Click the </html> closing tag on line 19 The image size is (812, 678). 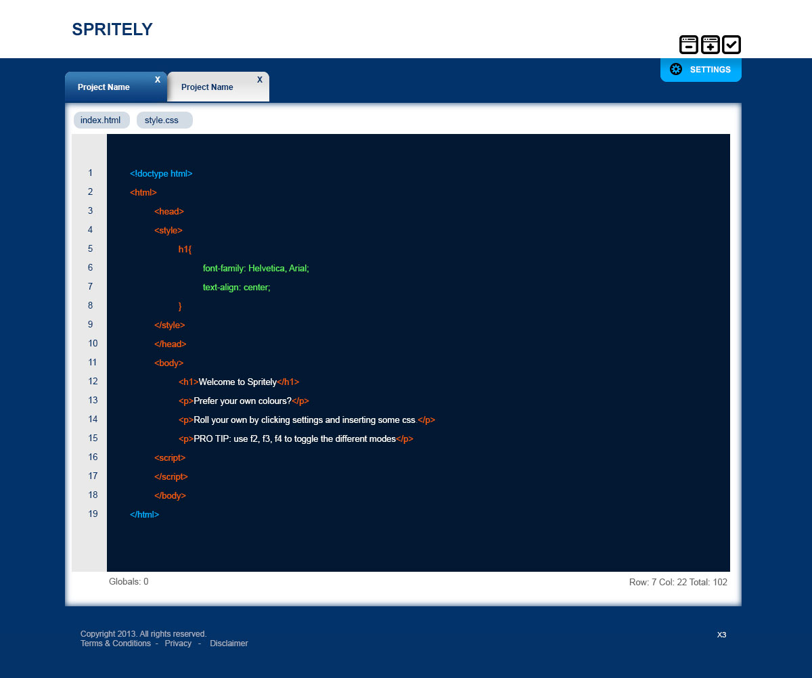145,515
